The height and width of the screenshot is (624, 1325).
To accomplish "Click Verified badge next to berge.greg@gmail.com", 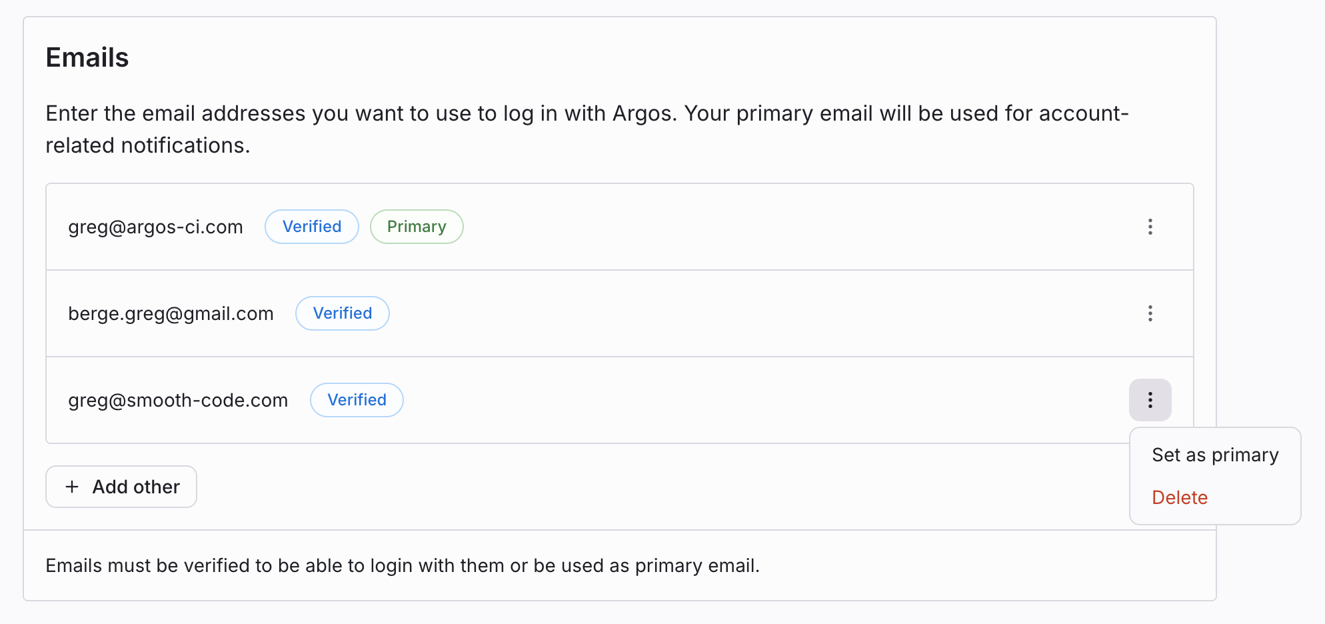I will 343,313.
